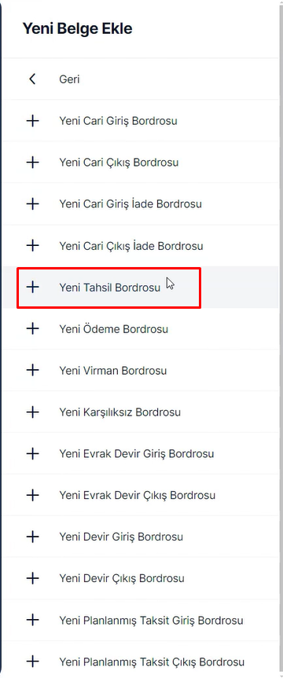The width and height of the screenshot is (283, 678).
Task: Click plus icon beside Yeni Cari Çıkış Bordrosu
Action: pyautogui.click(x=32, y=163)
